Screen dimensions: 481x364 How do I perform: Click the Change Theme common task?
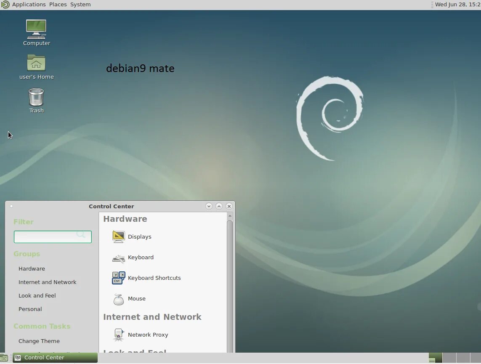pyautogui.click(x=39, y=341)
